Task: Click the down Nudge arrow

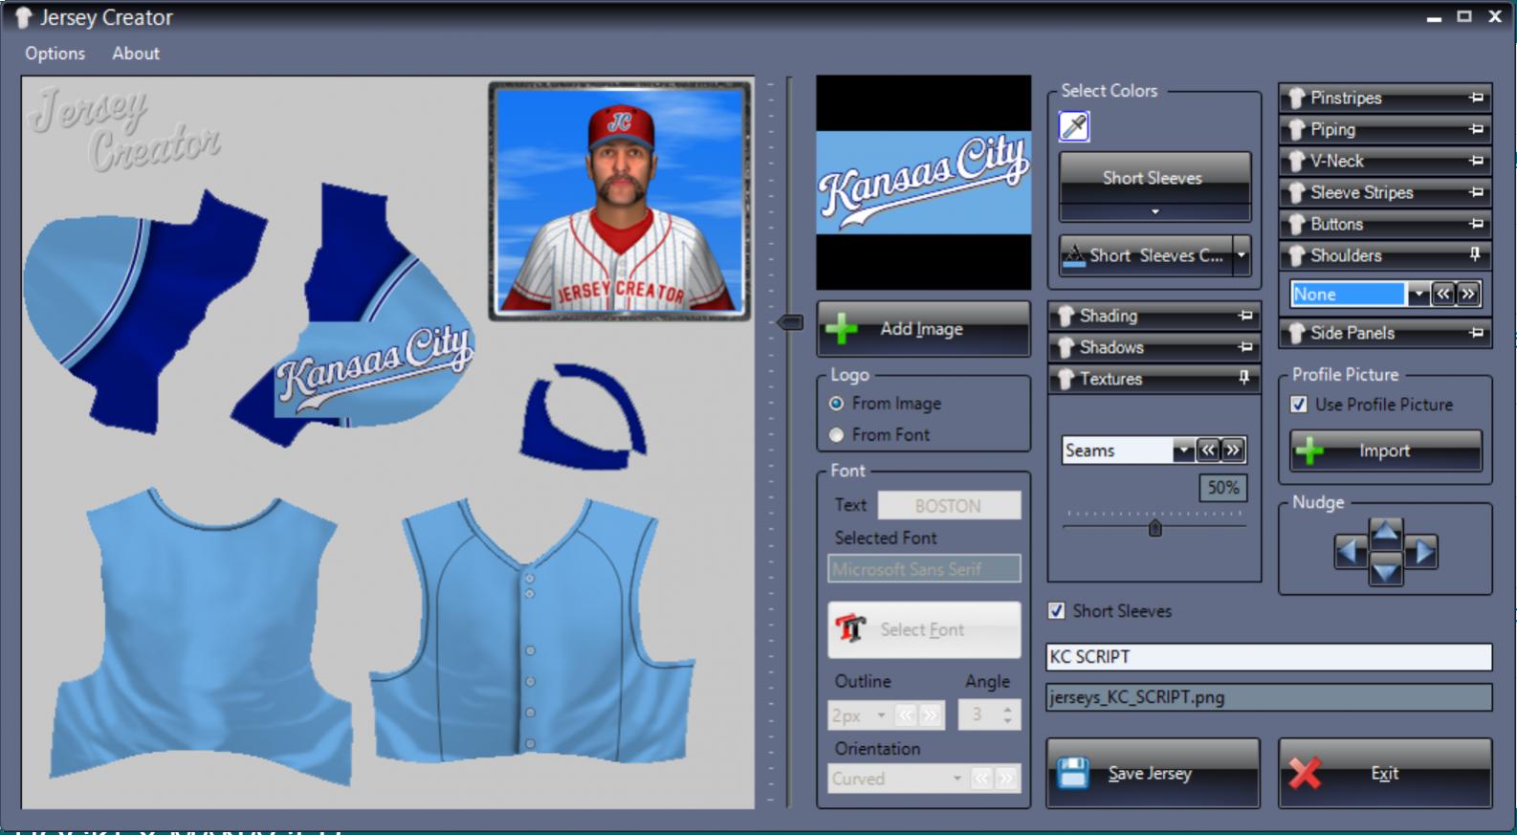Action: point(1386,571)
